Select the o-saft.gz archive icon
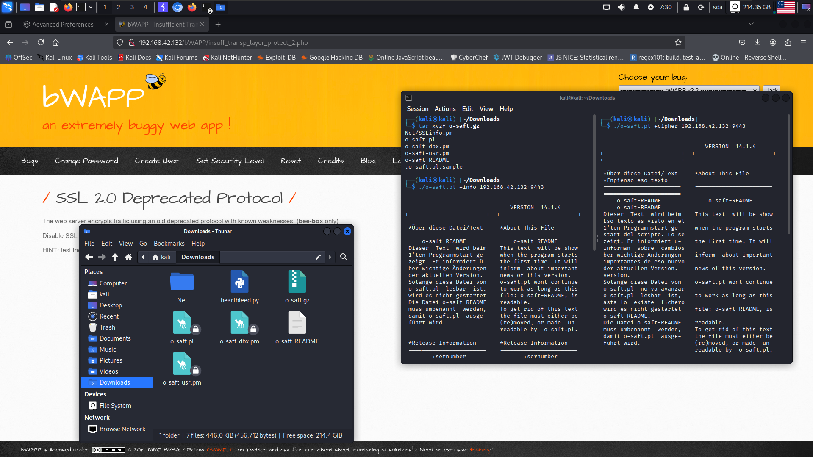The width and height of the screenshot is (813, 457). 297,282
